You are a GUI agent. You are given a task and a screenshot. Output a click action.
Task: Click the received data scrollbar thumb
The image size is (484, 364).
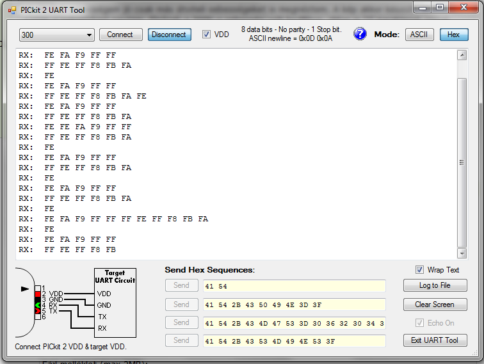[x=462, y=162]
